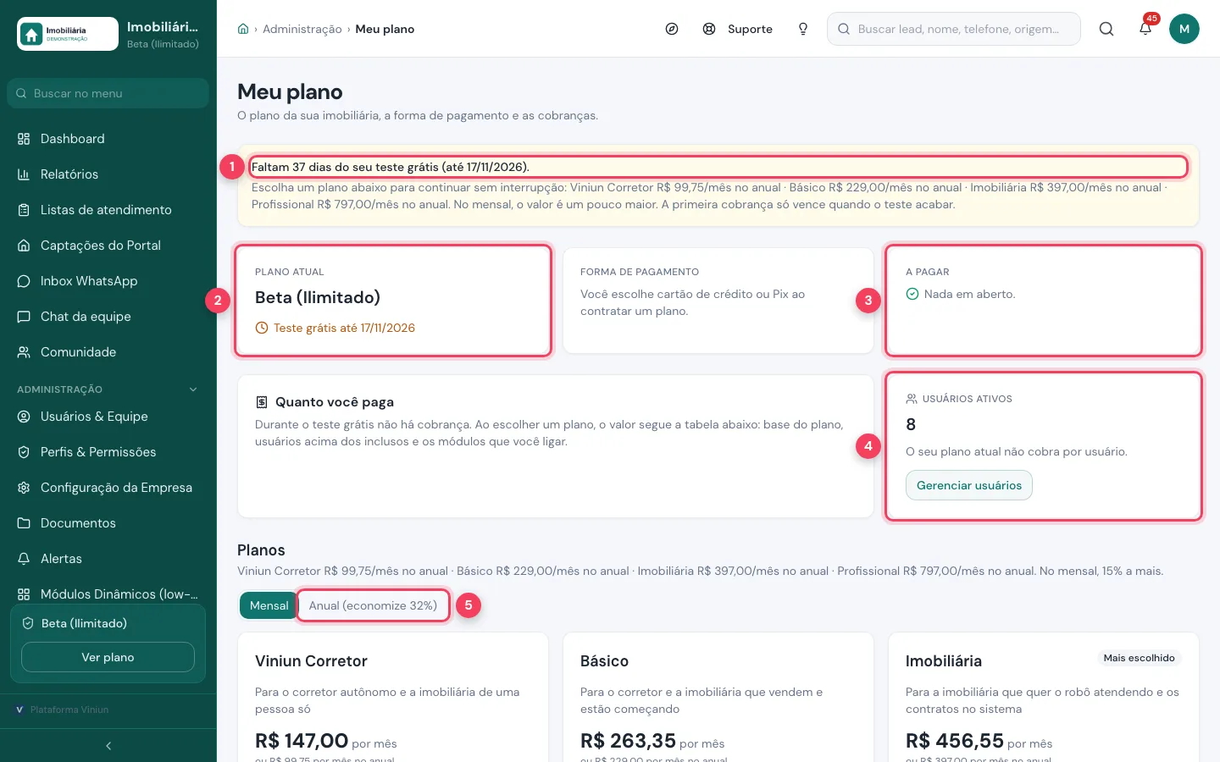1220x762 pixels.
Task: Open Chat da equipe
Action: (108, 317)
